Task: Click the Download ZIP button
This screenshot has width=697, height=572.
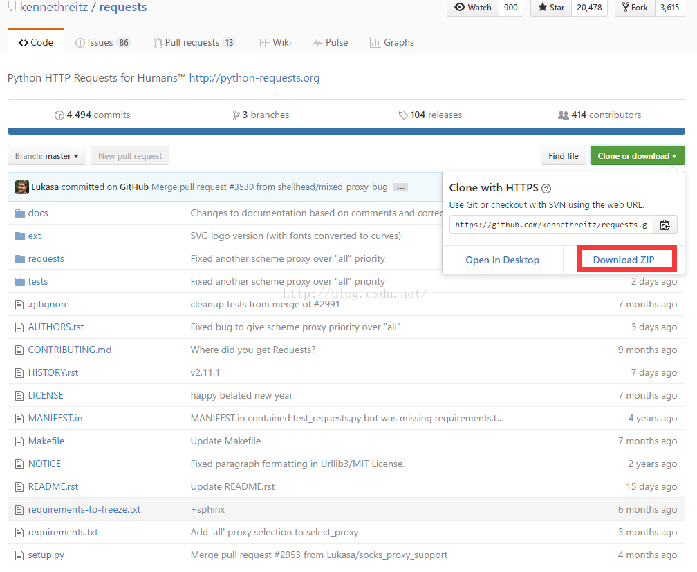Action: pyautogui.click(x=624, y=260)
